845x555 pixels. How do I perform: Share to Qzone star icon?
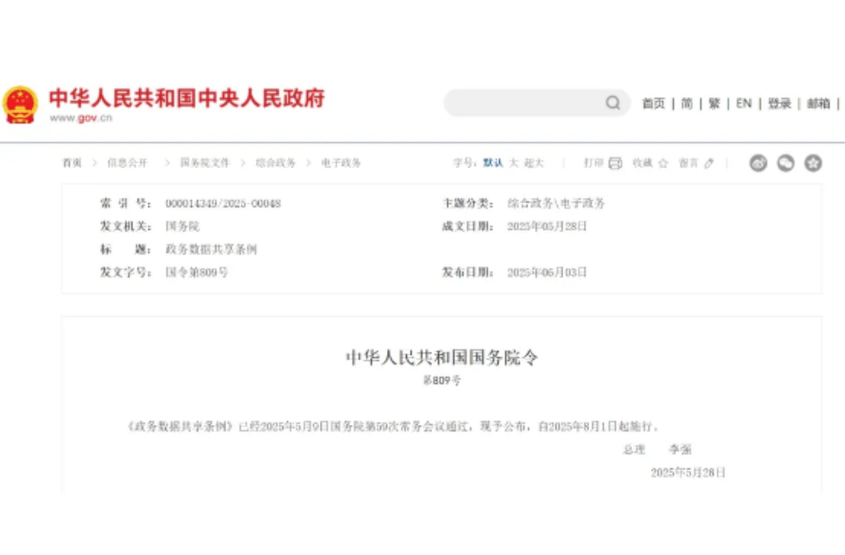[813, 163]
